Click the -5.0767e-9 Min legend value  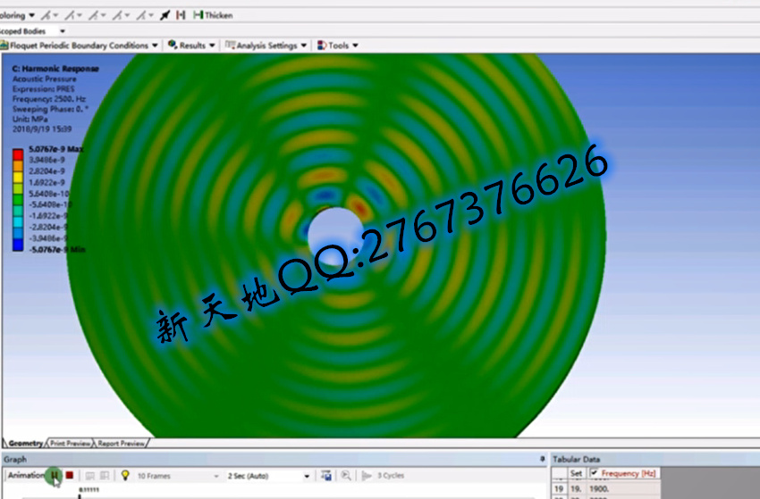[x=56, y=250]
